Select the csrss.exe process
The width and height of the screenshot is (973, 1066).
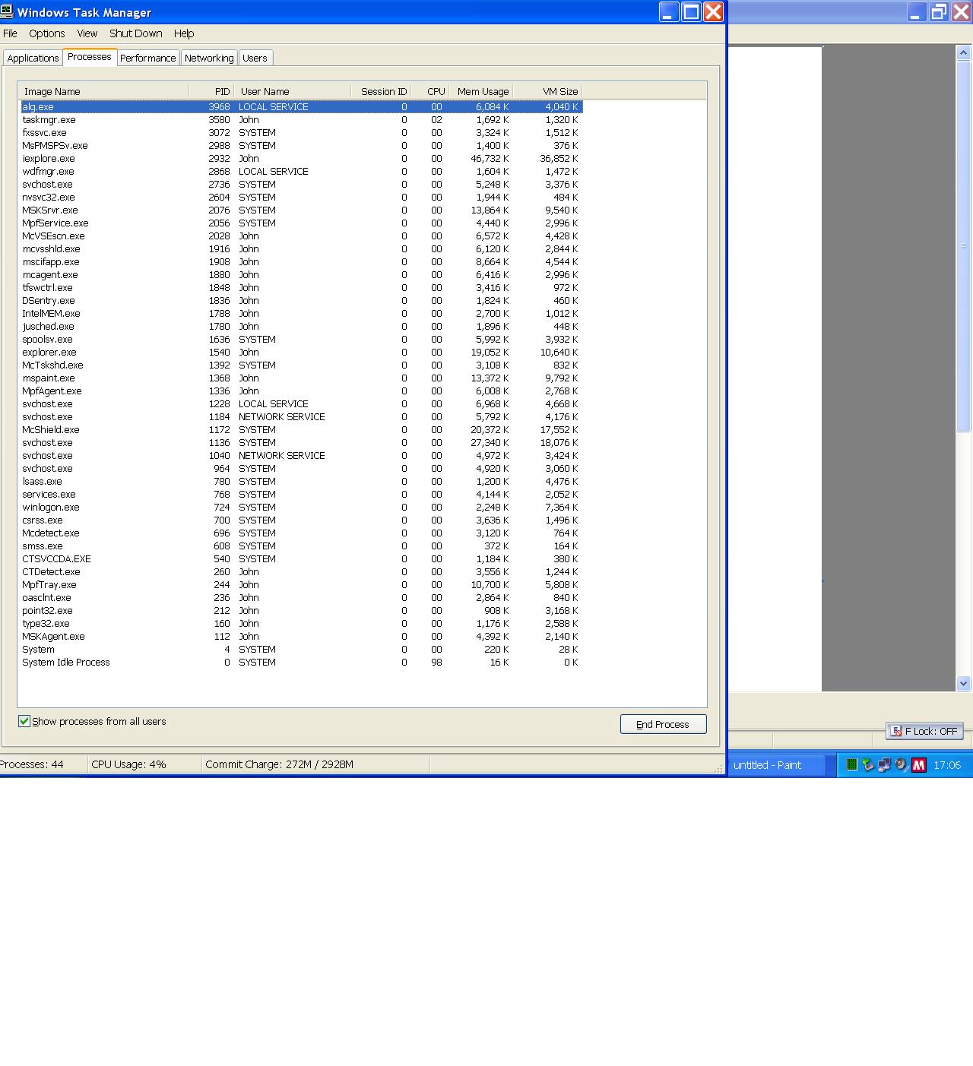(x=302, y=520)
